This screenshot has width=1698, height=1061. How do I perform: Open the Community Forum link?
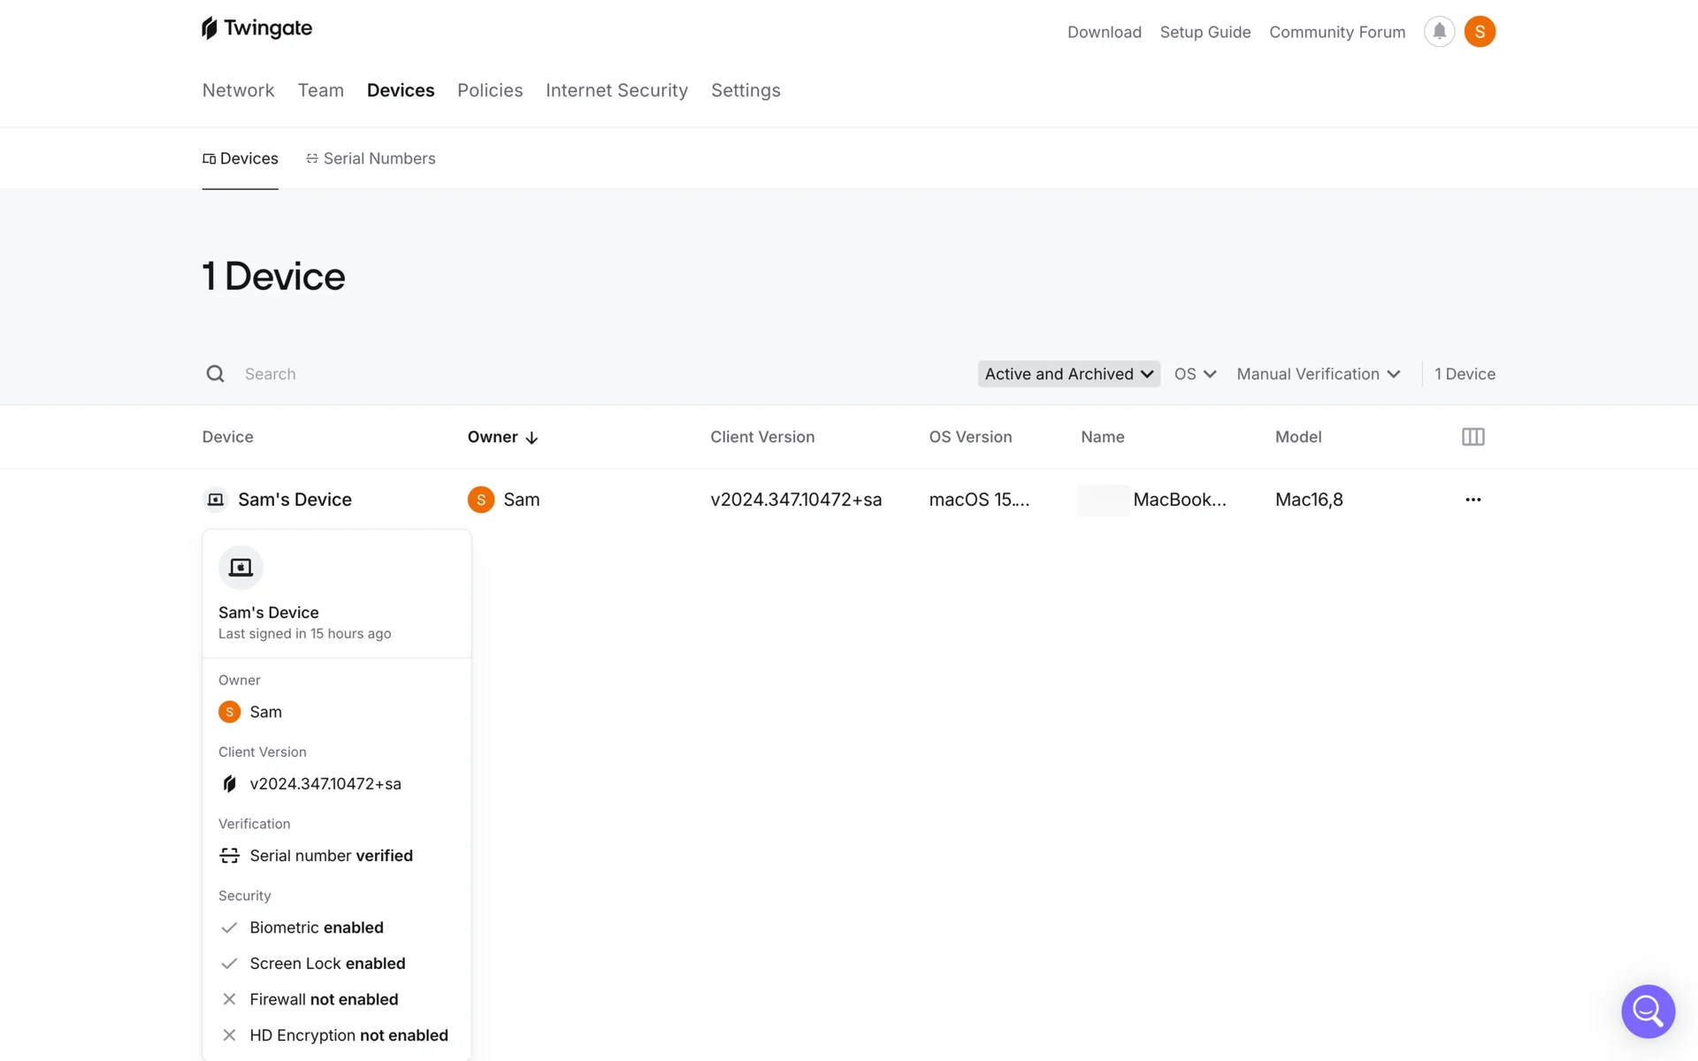coord(1336,32)
